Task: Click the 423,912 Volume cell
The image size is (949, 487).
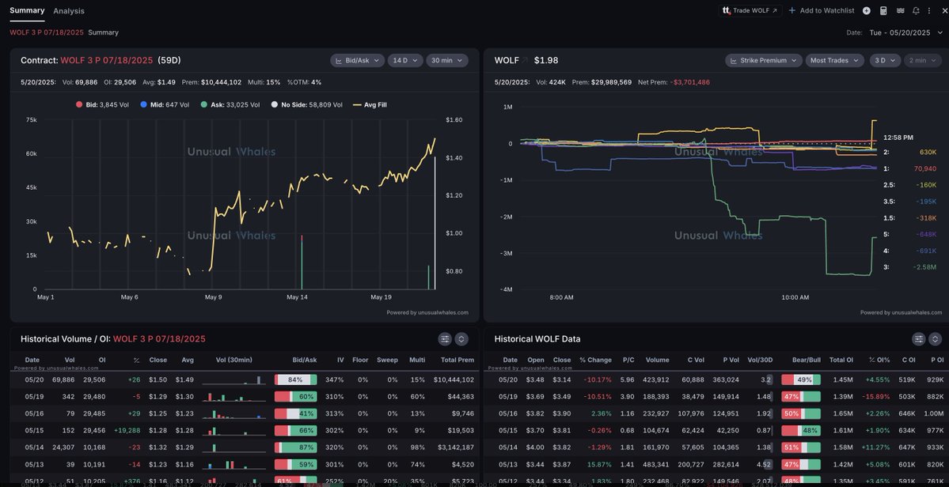Action: [x=657, y=379]
